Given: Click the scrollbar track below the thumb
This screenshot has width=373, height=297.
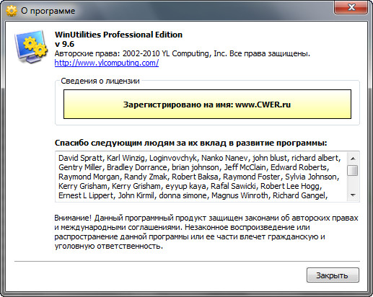Looking at the screenshot, I should click(x=353, y=183).
